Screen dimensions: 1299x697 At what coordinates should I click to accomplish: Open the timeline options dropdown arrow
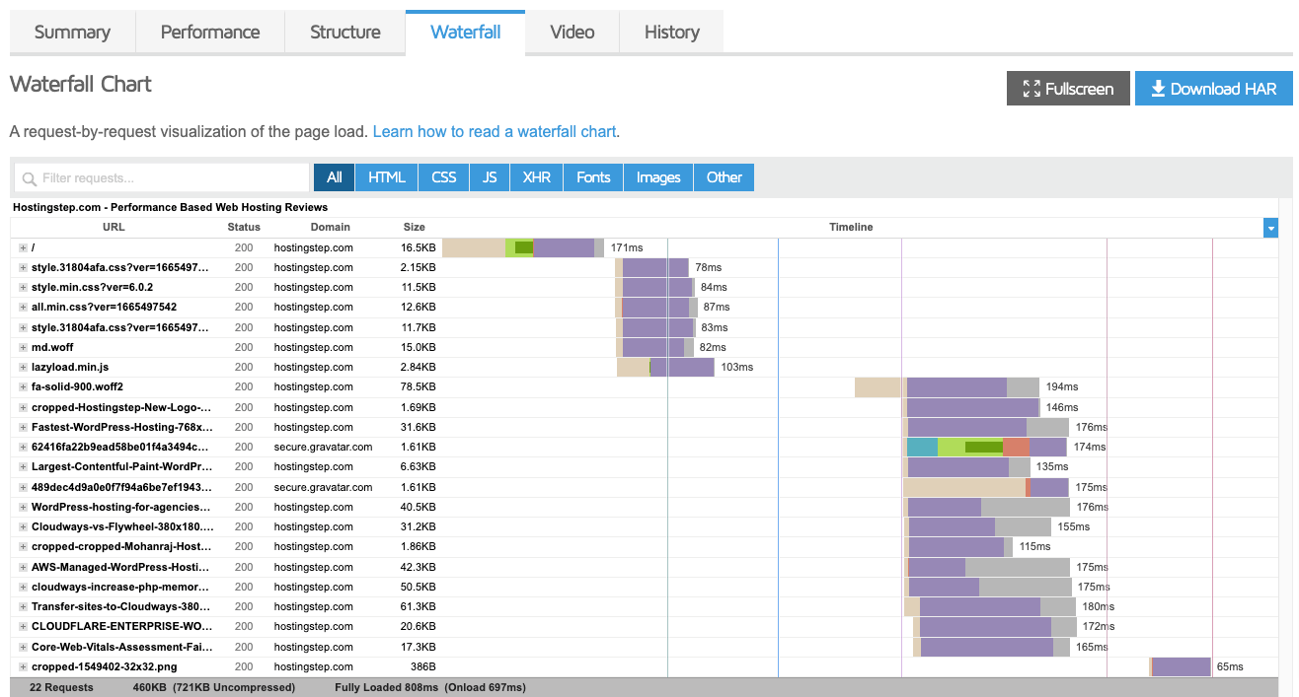pos(1270,228)
